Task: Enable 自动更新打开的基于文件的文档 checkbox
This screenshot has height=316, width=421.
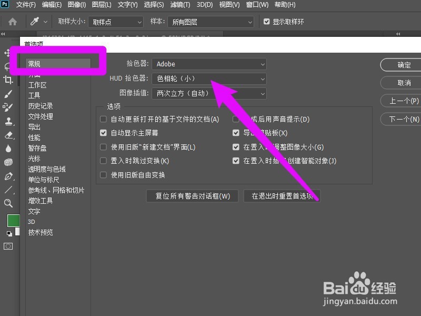Action: pos(103,119)
